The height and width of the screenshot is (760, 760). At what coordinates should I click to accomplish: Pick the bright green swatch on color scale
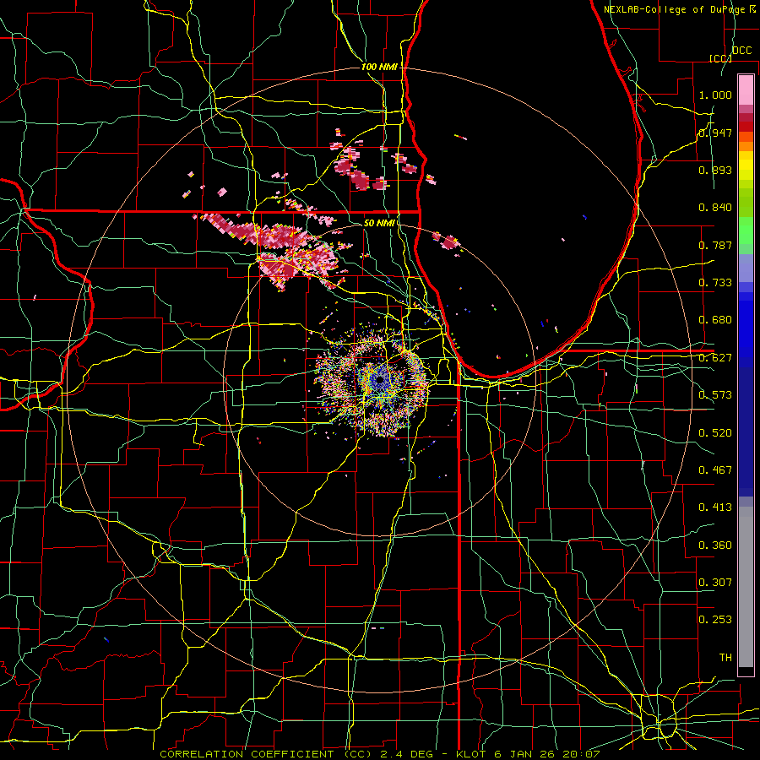pyautogui.click(x=746, y=231)
